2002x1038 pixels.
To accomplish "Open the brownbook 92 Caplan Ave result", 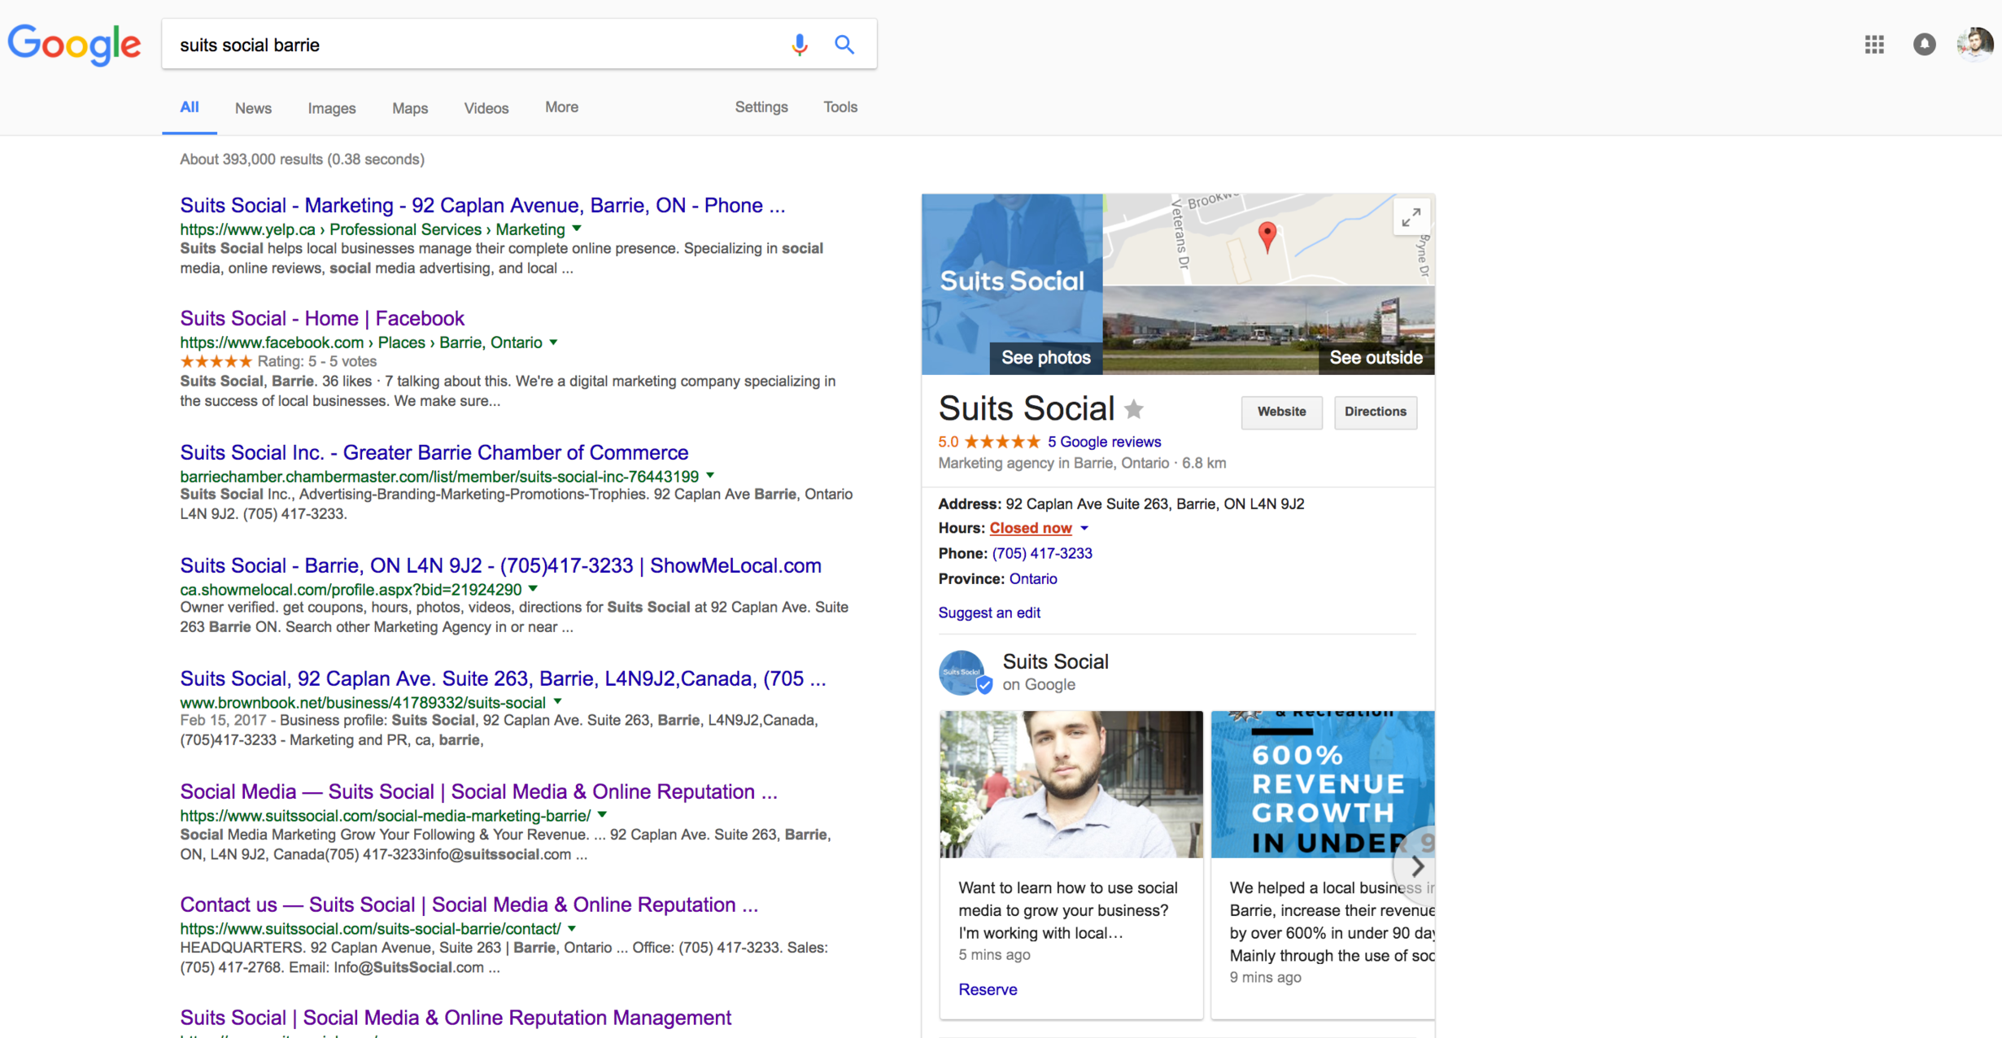I will [503, 679].
